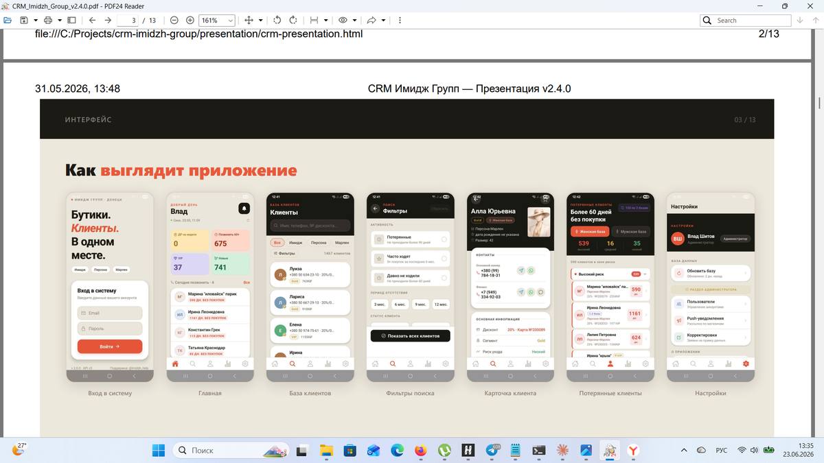Open the Windows Start menu
The image size is (824, 463).
pos(159,451)
